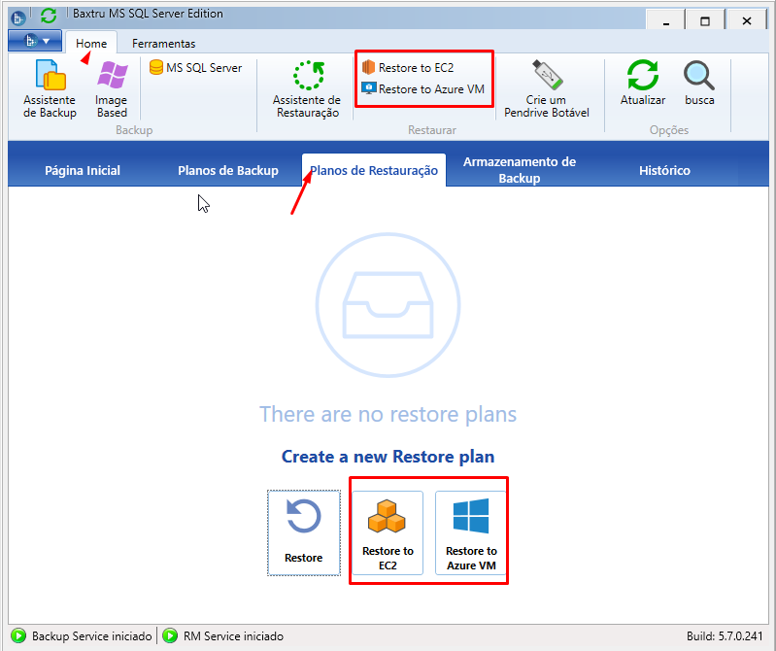This screenshot has height=651, width=776.
Task: Switch to the Home ribbon tab
Action: point(91,43)
